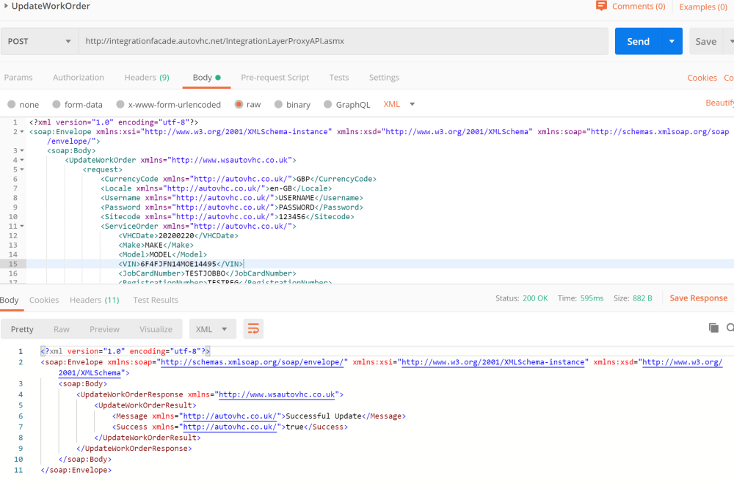Switch to the request Body tab
The height and width of the screenshot is (486, 734).
[206, 78]
